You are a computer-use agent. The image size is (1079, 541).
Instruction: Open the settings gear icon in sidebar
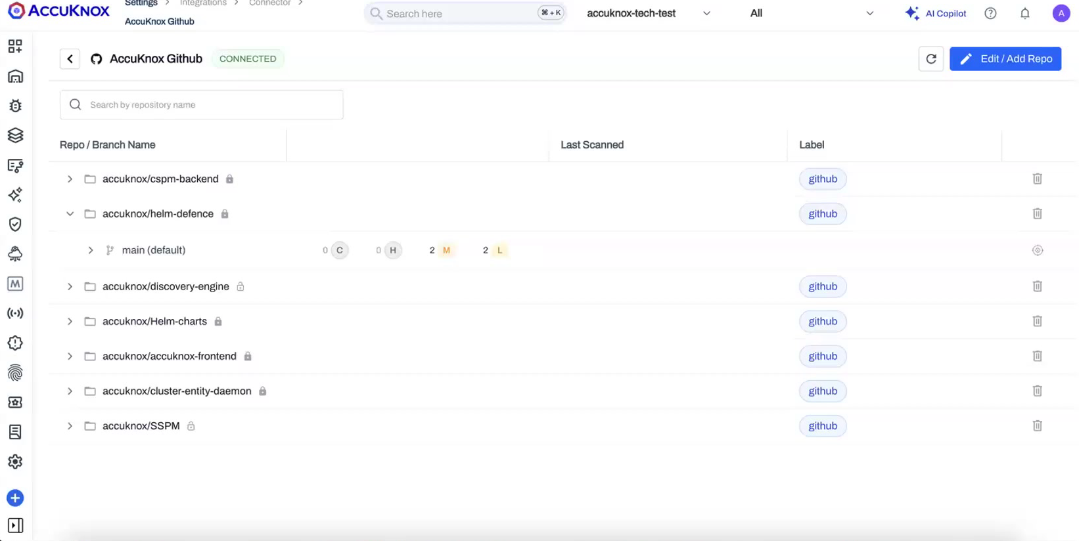point(15,462)
